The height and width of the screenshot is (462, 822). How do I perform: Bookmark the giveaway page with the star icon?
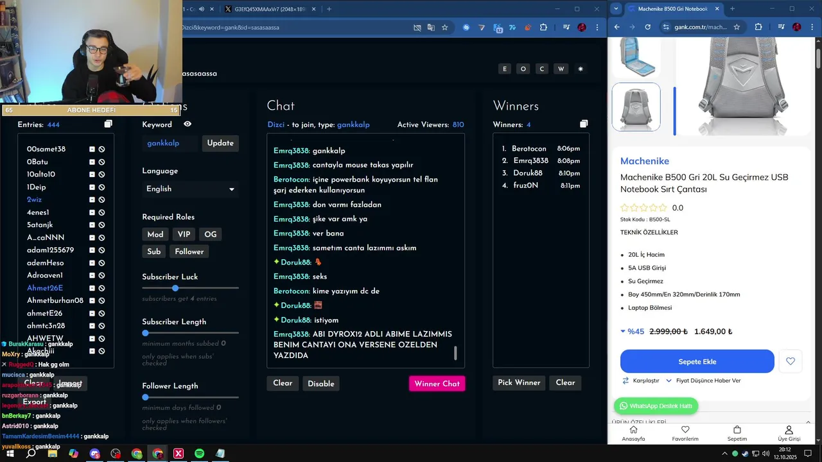click(444, 28)
